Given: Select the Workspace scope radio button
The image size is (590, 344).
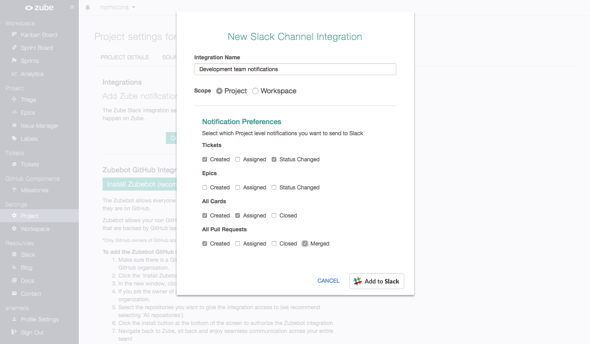Looking at the screenshot, I should 255,91.
